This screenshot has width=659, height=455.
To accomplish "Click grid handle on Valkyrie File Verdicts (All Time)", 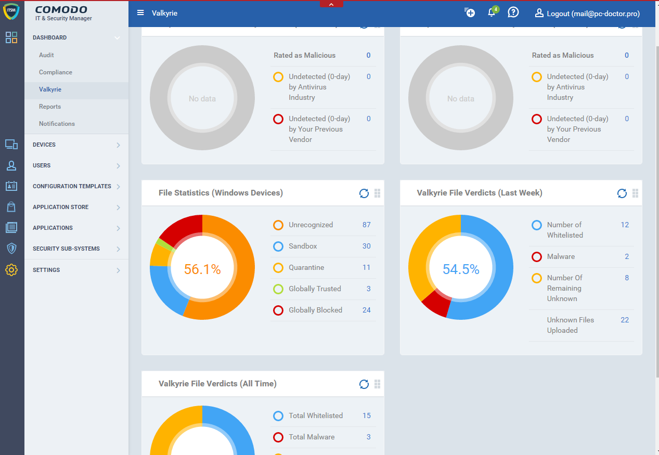I will click(378, 384).
